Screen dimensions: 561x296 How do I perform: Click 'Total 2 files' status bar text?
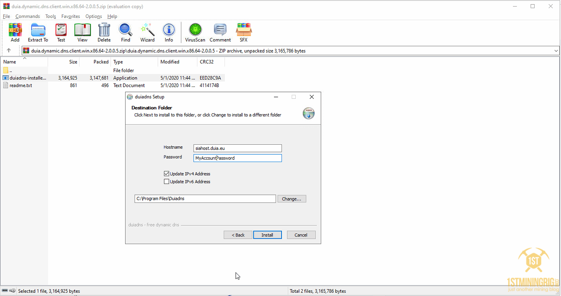[x=318, y=291]
